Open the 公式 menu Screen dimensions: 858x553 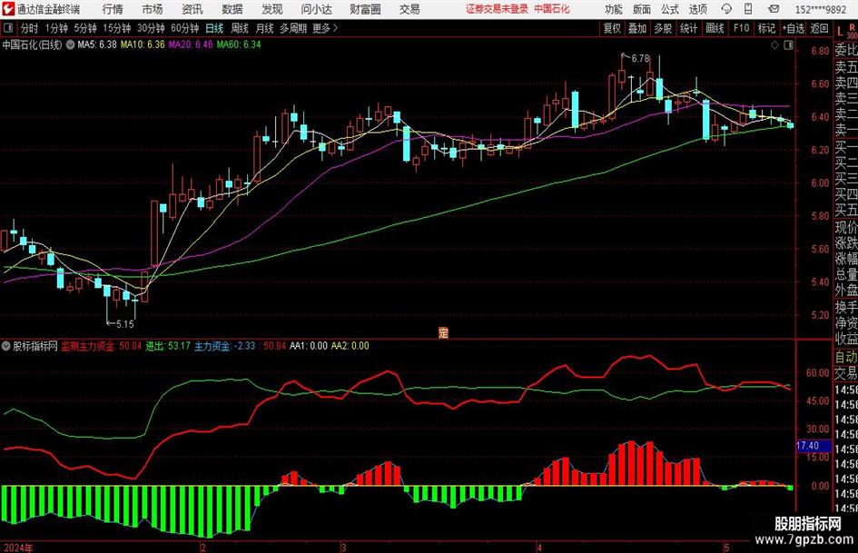(x=670, y=9)
